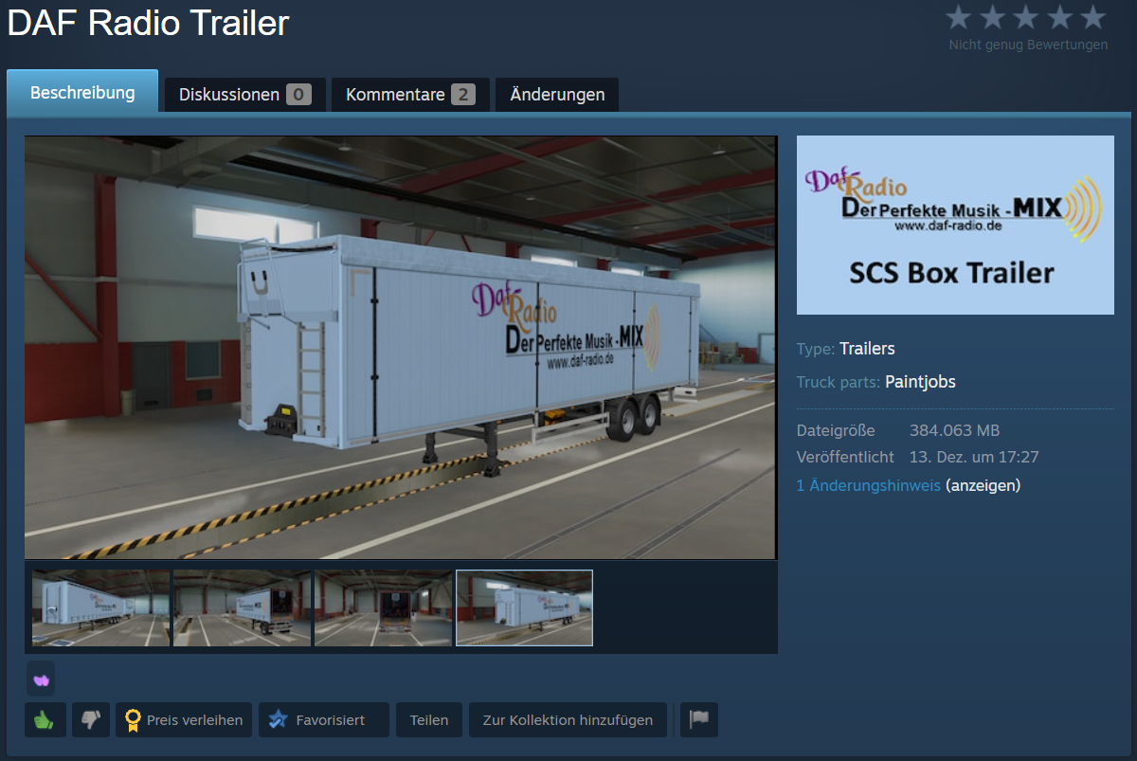Click the Veröffentlicht label
This screenshot has width=1137, height=761.
(845, 457)
